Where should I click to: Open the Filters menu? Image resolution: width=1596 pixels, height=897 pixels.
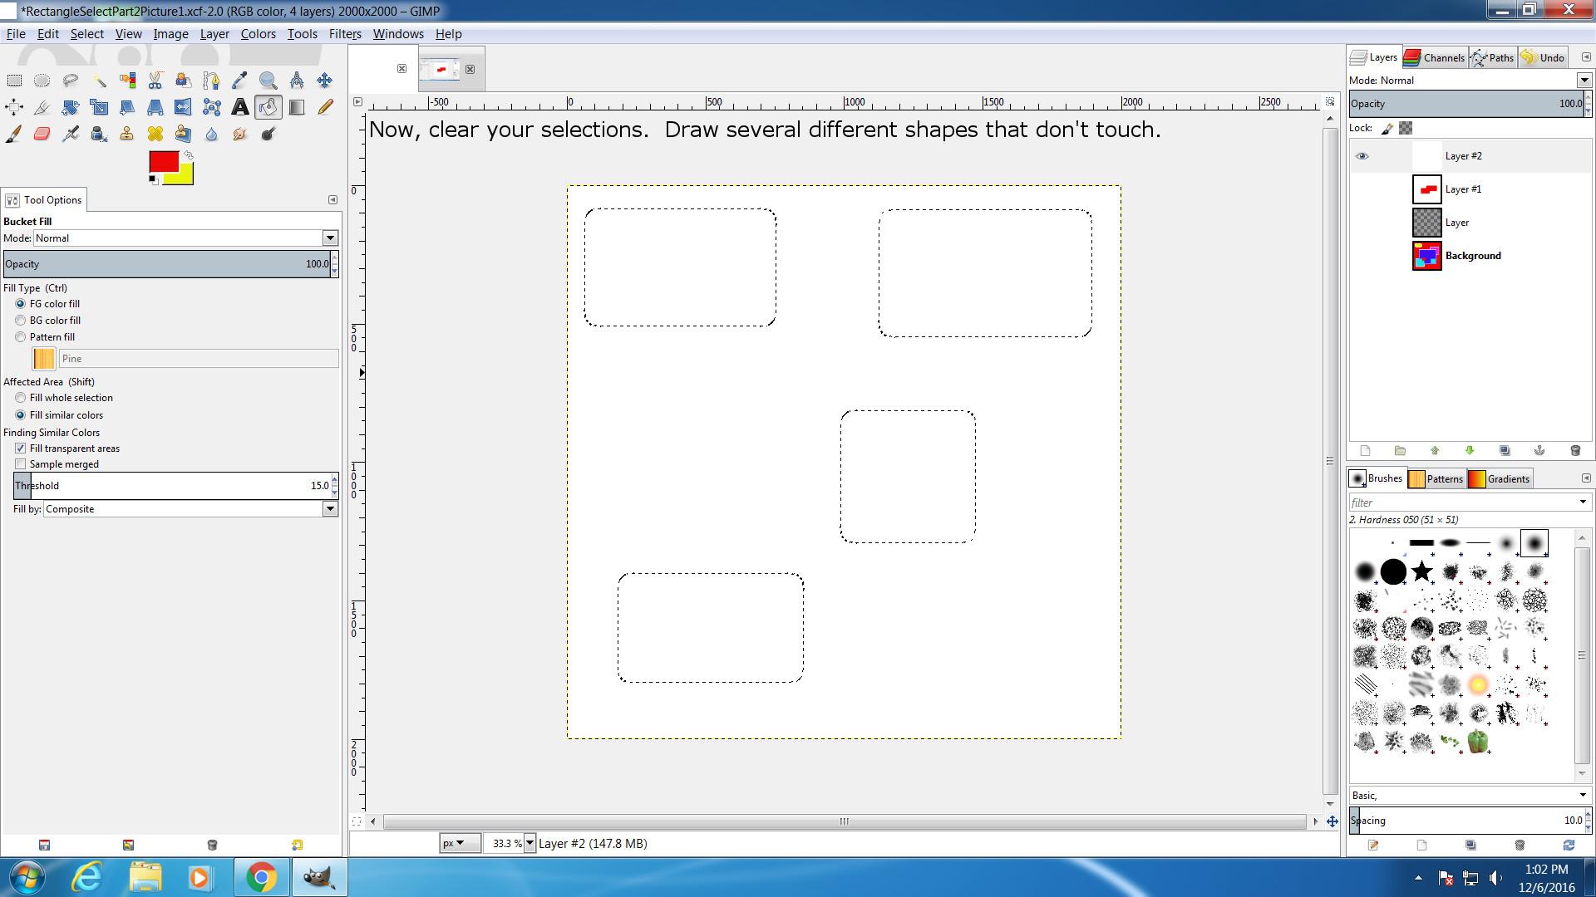(344, 34)
